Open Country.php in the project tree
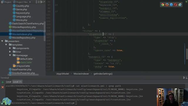Viewport: 188px width, 106px height. coord(22,6)
